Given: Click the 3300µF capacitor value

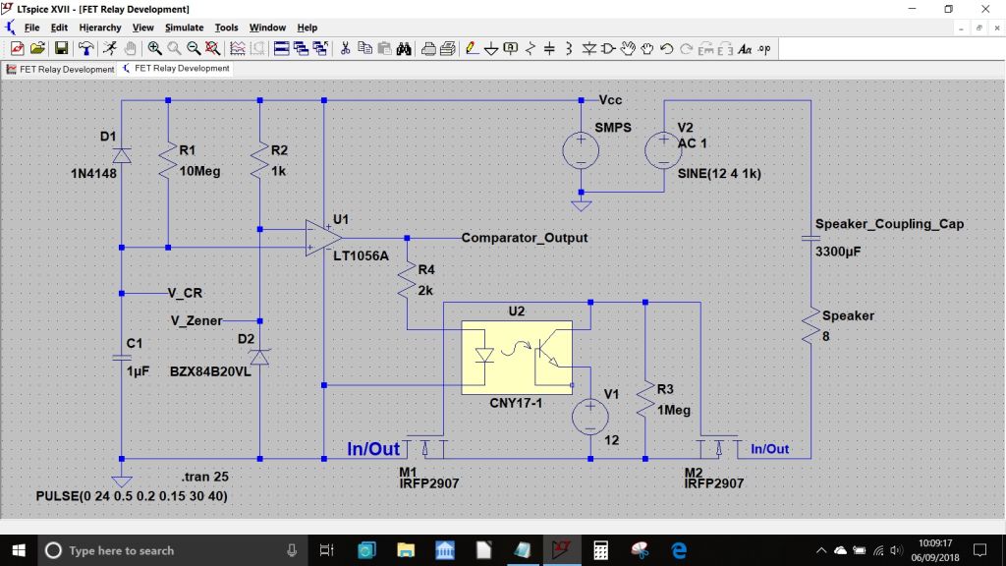Looking at the screenshot, I should pyautogui.click(x=838, y=252).
